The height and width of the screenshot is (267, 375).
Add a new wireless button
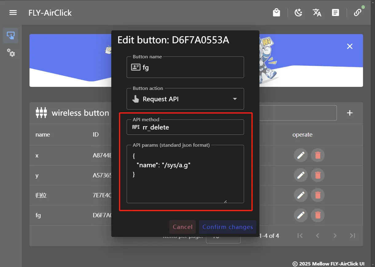click(x=349, y=113)
